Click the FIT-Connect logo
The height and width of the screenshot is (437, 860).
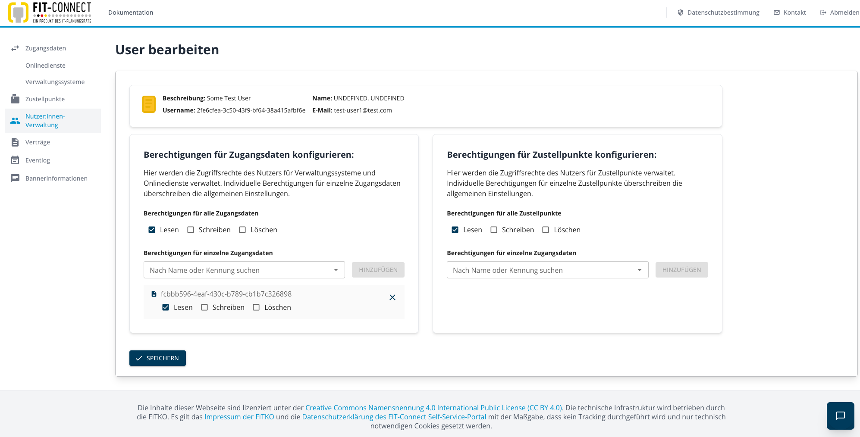[x=50, y=12]
